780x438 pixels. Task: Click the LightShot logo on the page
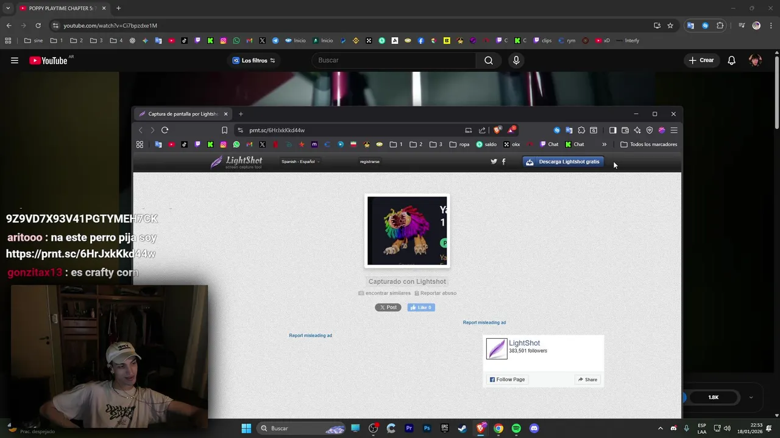point(236,162)
